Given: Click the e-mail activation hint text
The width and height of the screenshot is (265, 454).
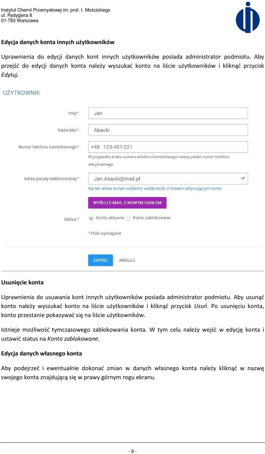Looking at the screenshot, I should point(155,188).
